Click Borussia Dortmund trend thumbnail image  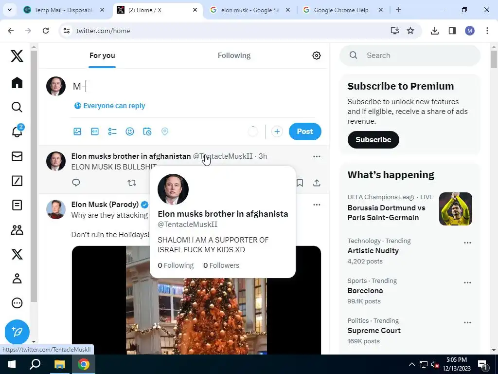click(x=455, y=208)
